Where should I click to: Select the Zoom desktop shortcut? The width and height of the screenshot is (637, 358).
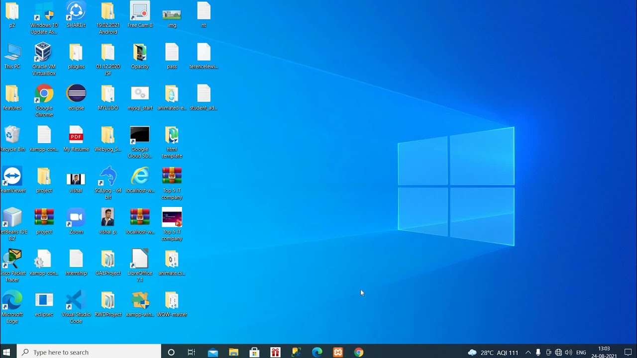(76, 218)
